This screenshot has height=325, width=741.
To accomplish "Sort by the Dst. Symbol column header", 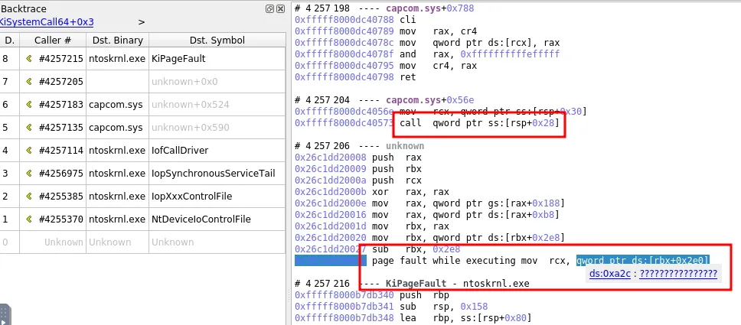I will 217,41.
